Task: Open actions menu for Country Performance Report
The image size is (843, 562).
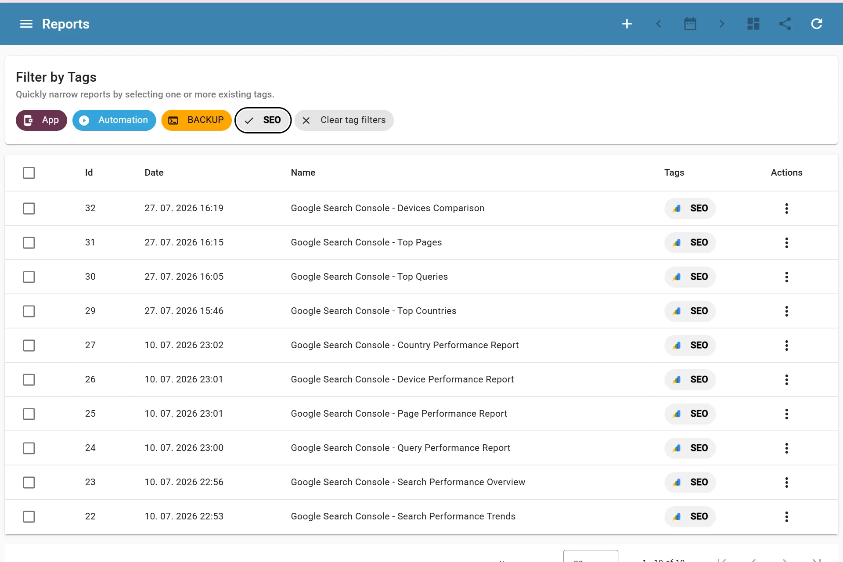Action: [786, 345]
